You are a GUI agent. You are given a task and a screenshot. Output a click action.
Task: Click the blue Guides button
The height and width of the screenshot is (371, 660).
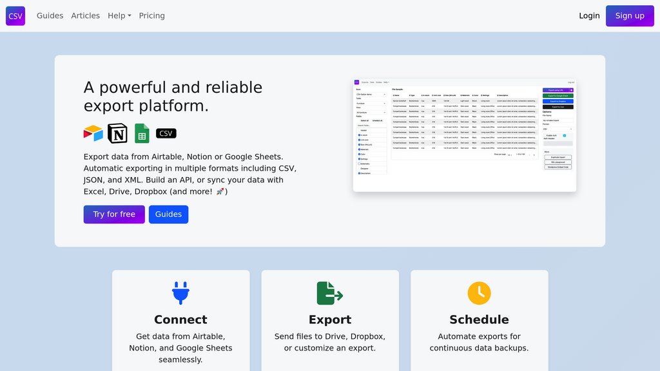pos(168,214)
